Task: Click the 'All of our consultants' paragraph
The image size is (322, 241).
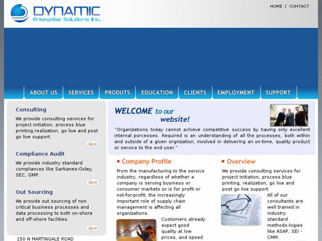Action: tap(285, 216)
